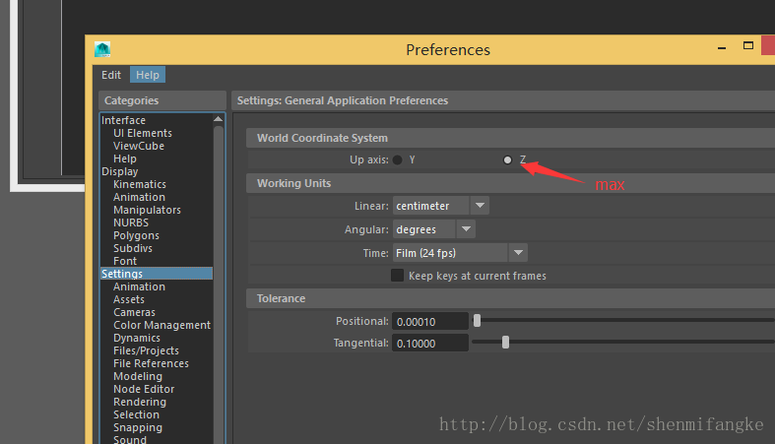The image size is (775, 444).
Task: Select Assets category
Action: click(128, 299)
